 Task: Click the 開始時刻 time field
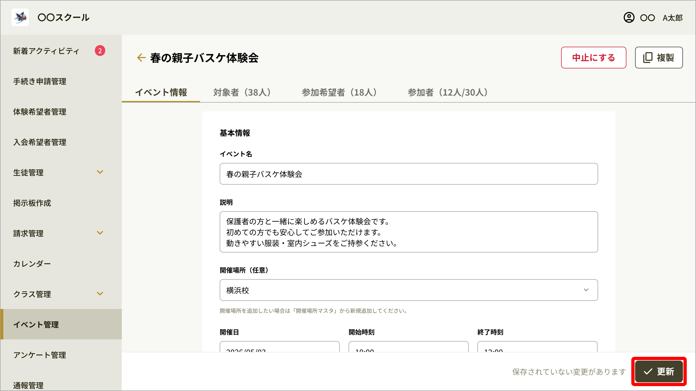tap(408, 347)
